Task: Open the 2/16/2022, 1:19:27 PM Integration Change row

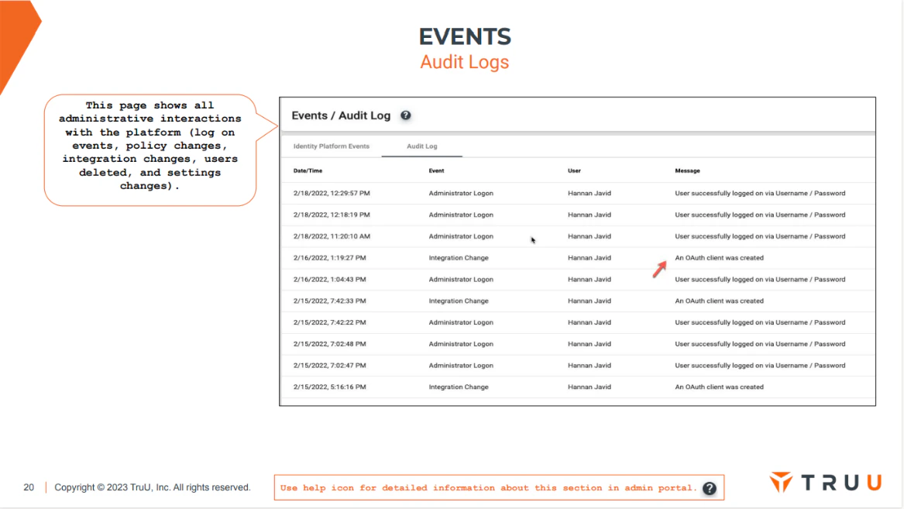Action: pyautogui.click(x=578, y=258)
